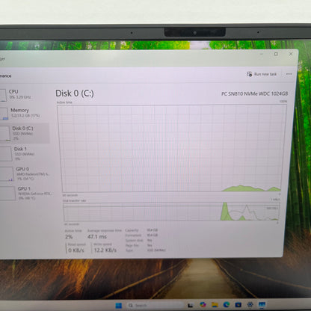Viewport: 311px width, 311px height.
Task: Click the 0 KB/s read speed value
Action: [x=76, y=250]
